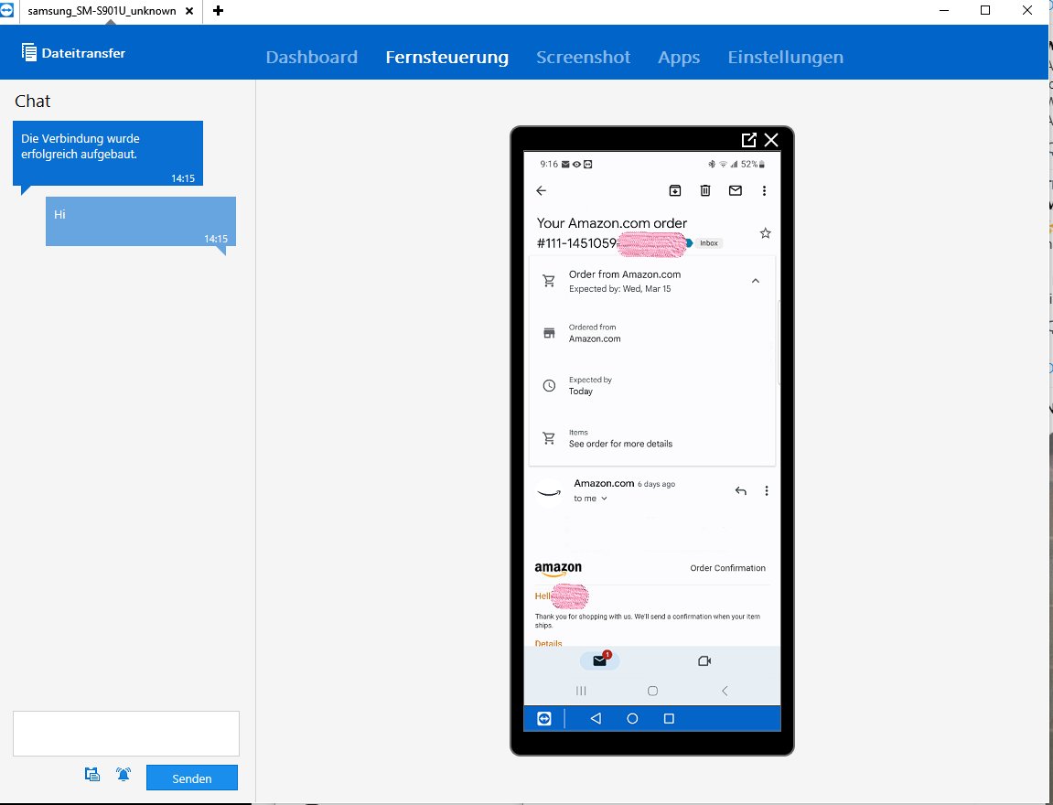This screenshot has height=805, width=1053.
Task: Click 'Expected by: Wed, Mar 15' text
Action: click(x=619, y=289)
